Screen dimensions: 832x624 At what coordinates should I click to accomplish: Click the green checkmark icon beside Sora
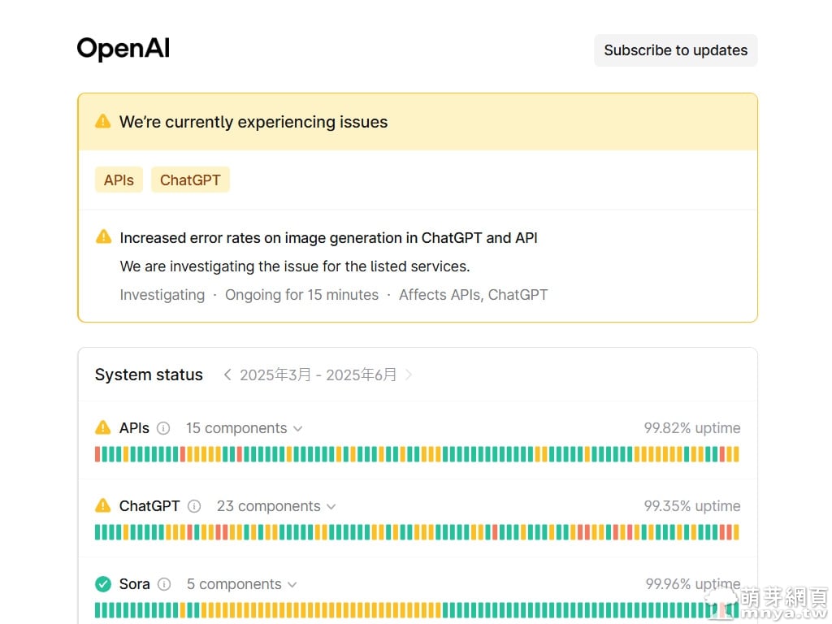coord(103,584)
